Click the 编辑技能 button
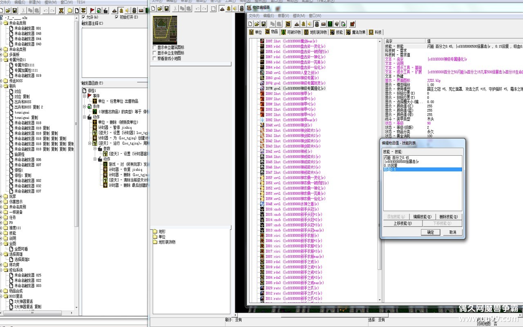This screenshot has width=523, height=327. tap(422, 217)
